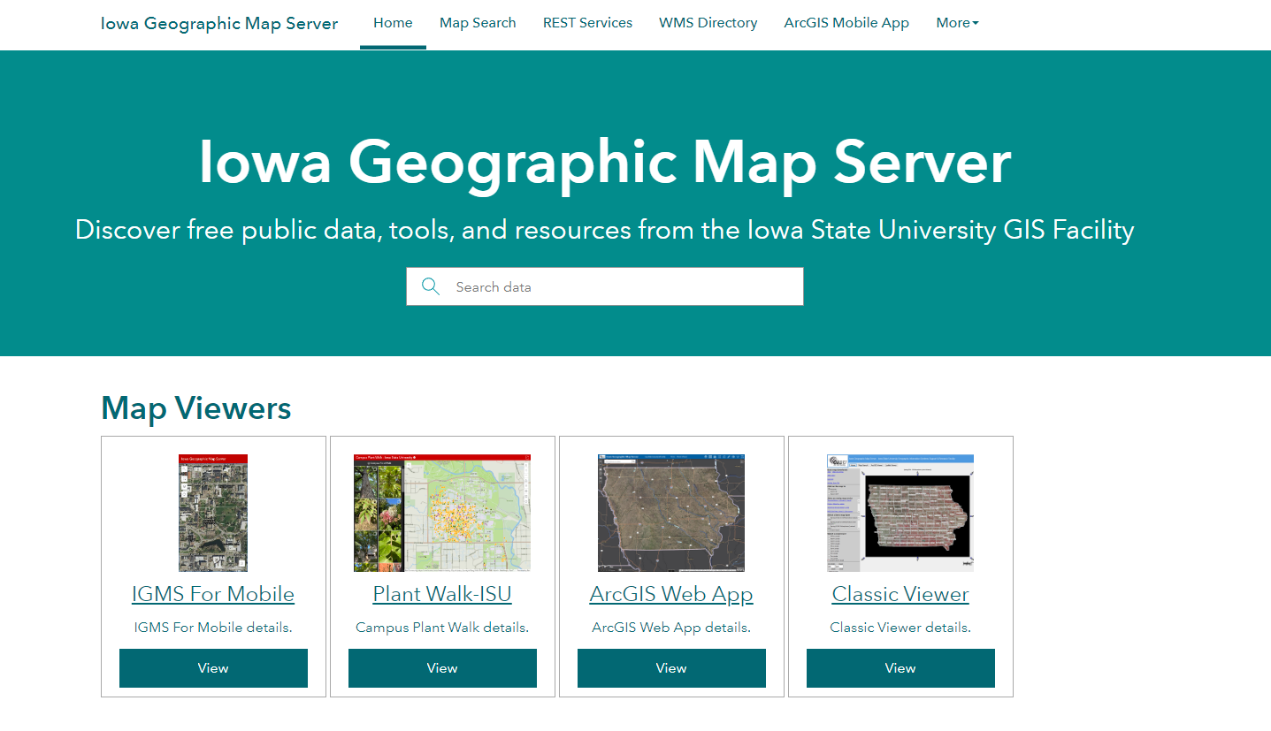Open the Classic Viewer link
The height and width of the screenshot is (731, 1271).
click(x=900, y=594)
